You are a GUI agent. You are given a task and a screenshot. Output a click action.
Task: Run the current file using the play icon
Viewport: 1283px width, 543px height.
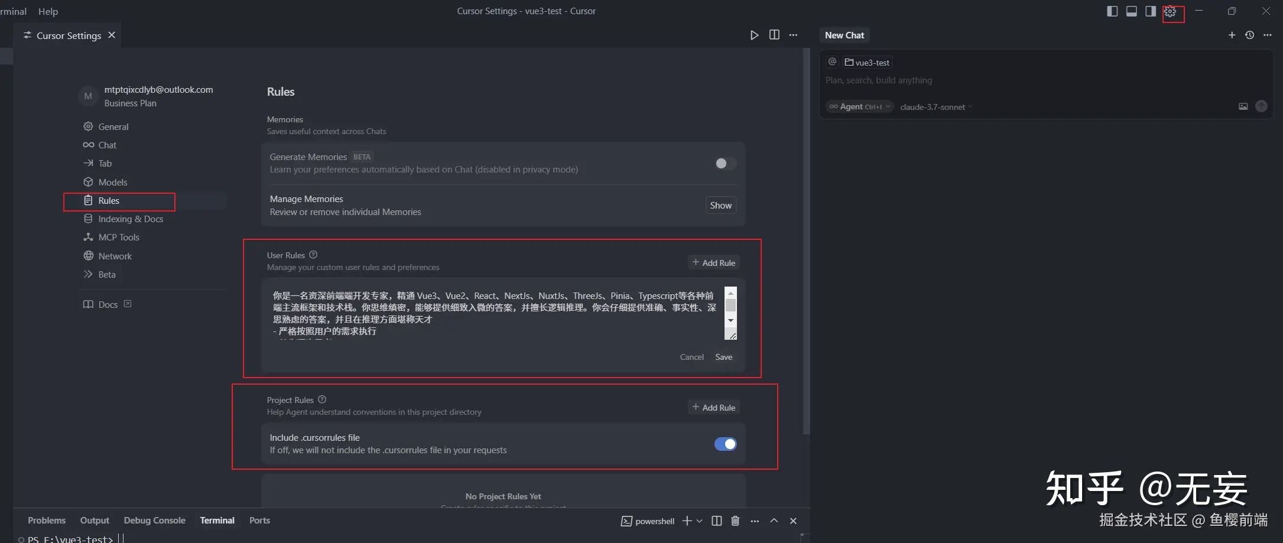755,35
